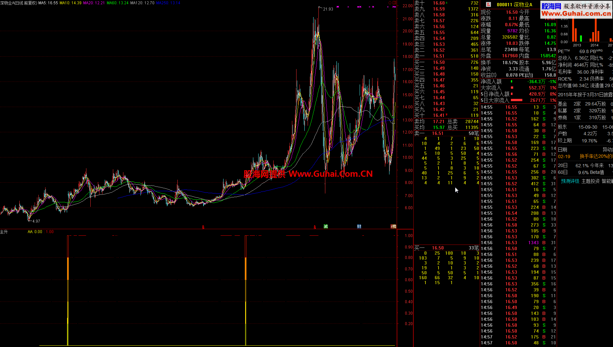The image size is (613, 347).
Task: Click the orange 榜 marker under the chart
Action: (x=394, y=227)
